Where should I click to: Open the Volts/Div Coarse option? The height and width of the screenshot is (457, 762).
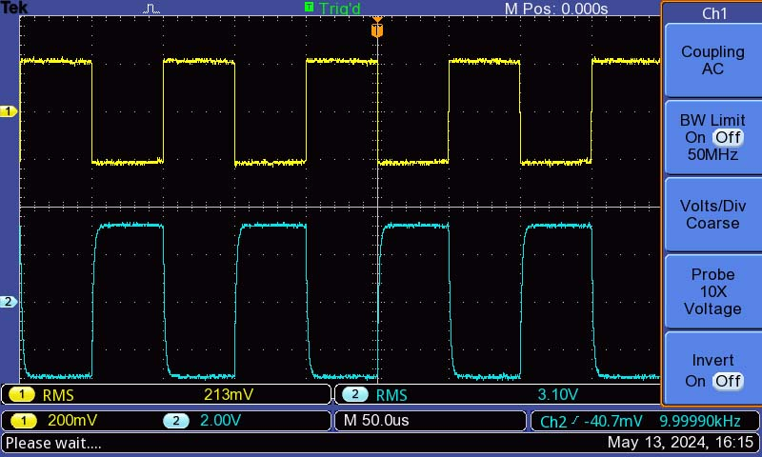click(712, 214)
